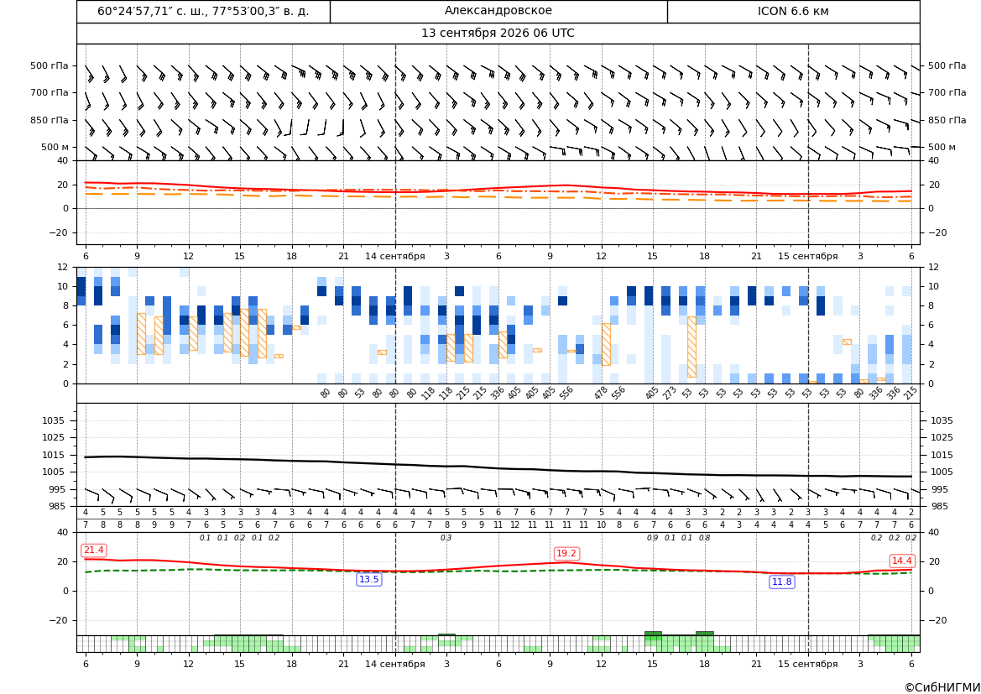Click the 1035 pressure tick on left
Screen dimensions: 981x694
(x=51, y=420)
